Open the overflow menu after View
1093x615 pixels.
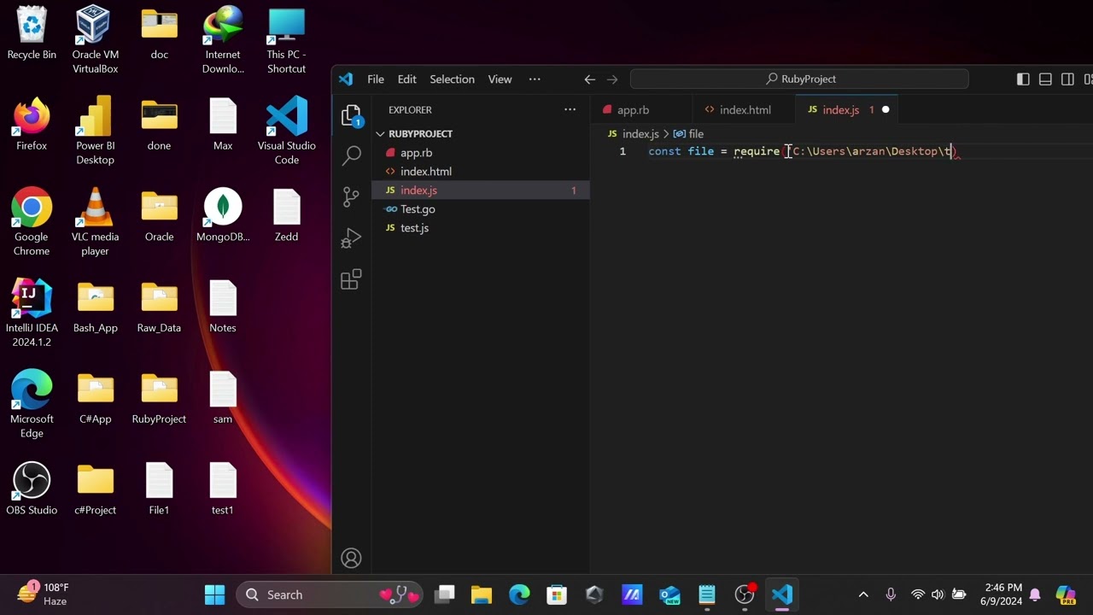point(535,79)
